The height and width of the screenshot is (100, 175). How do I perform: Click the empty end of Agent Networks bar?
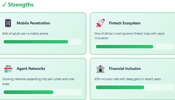click(x=67, y=92)
